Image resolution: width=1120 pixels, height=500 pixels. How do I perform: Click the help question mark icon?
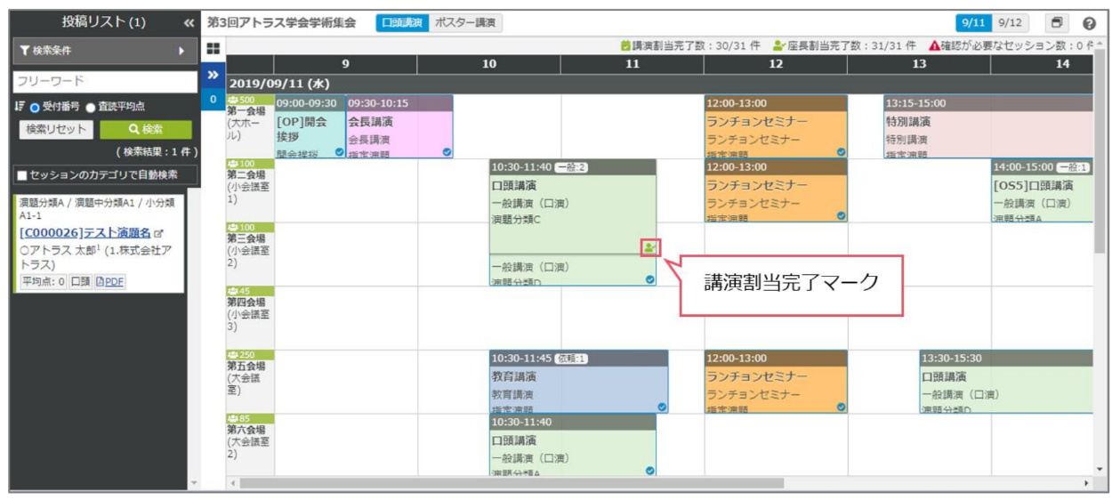click(x=1089, y=23)
